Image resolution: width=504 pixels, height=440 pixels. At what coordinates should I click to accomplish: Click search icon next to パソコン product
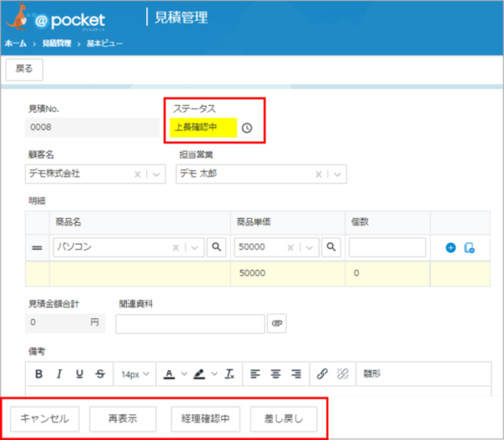point(217,247)
